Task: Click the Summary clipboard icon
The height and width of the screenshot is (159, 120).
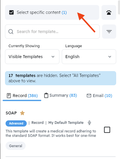Action: coord(46,95)
